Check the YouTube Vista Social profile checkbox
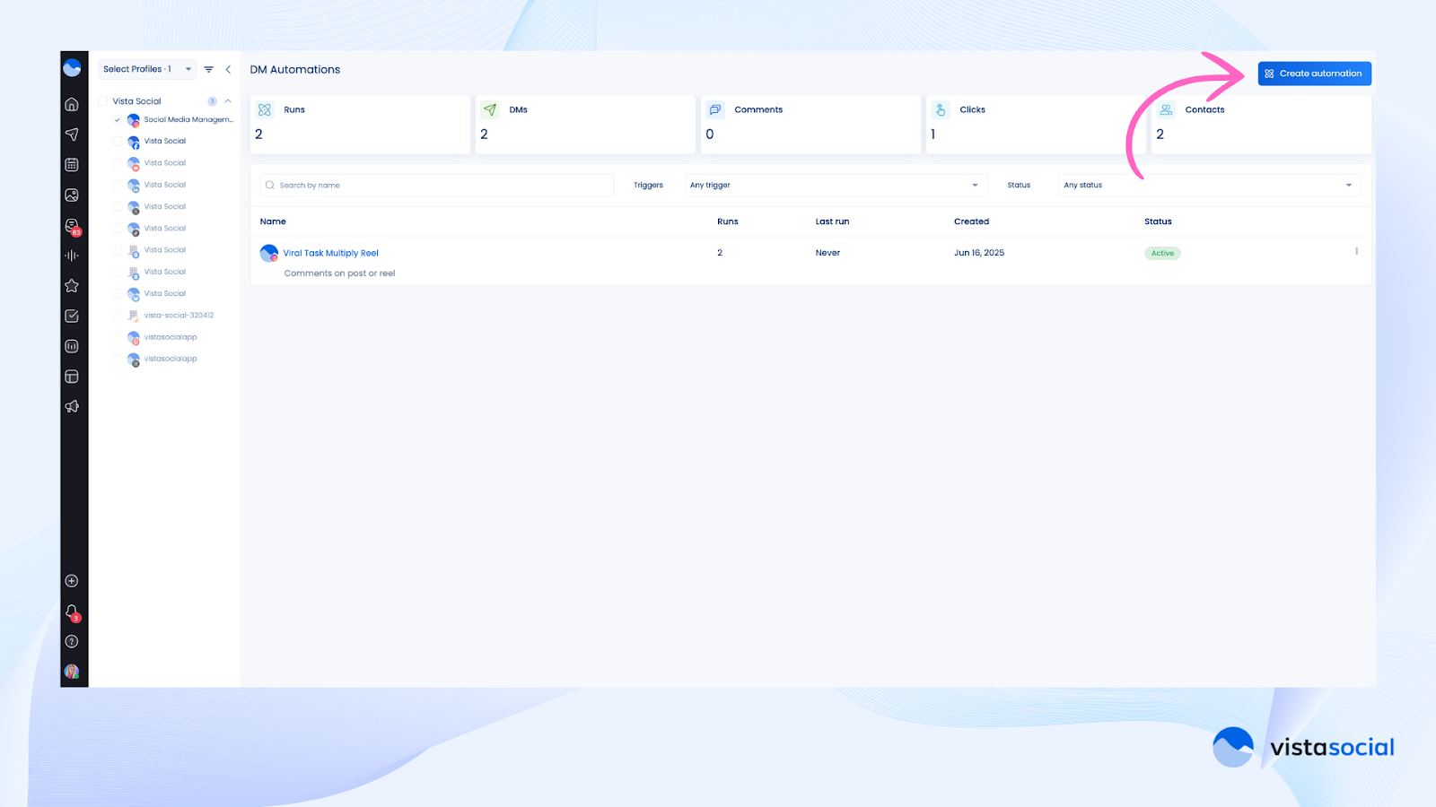Viewport: 1436px width, 807px height. (118, 163)
